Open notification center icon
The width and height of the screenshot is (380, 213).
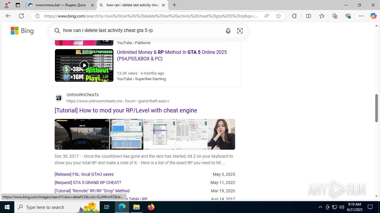coord(370,207)
